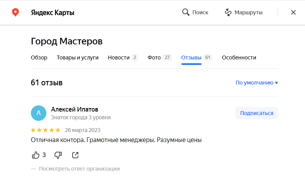Screen dimensions: 305x176
Task: Open the Новости tab
Action: 123,58
